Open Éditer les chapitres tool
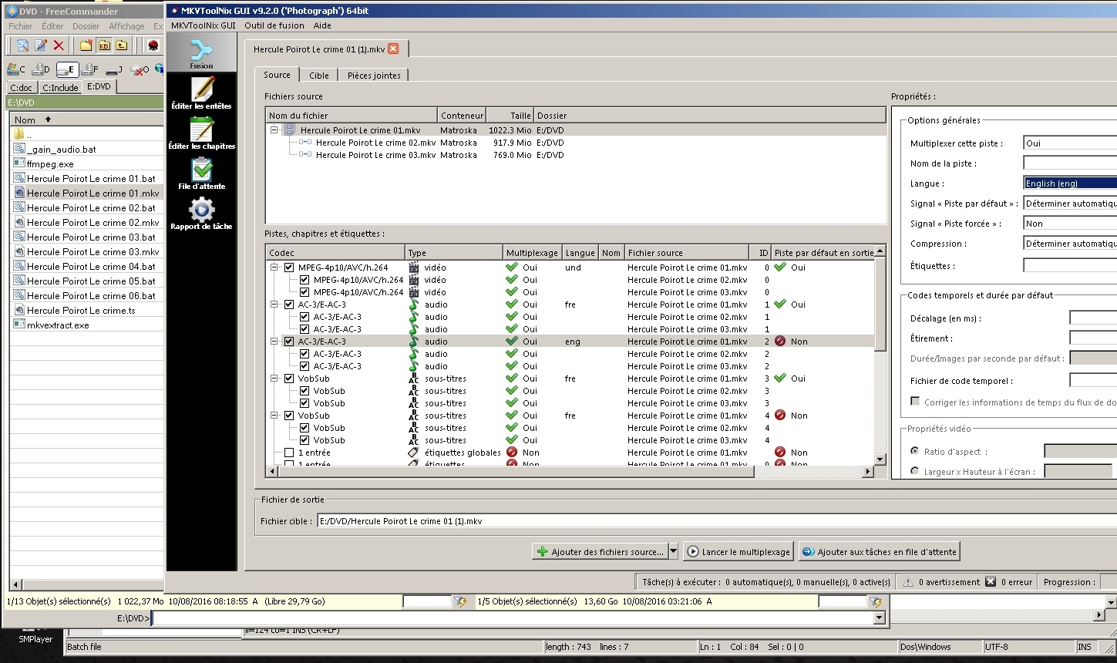The width and height of the screenshot is (1117, 663). click(x=201, y=133)
